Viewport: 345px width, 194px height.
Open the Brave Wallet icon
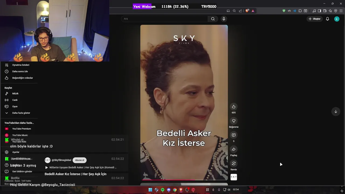click(325, 11)
